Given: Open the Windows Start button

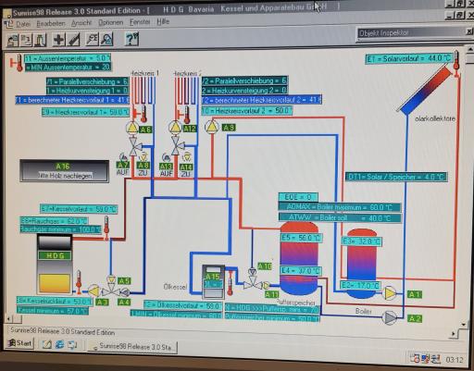Looking at the screenshot, I should pyautogui.click(x=20, y=343).
